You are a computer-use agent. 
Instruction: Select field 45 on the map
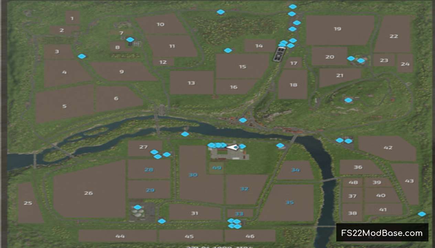(x=191, y=236)
